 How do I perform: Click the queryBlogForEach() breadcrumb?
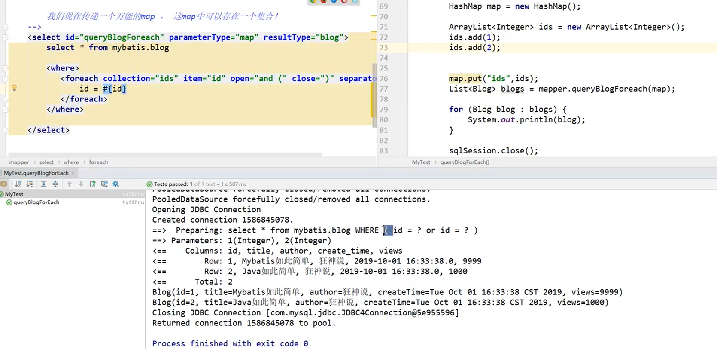[x=465, y=162]
